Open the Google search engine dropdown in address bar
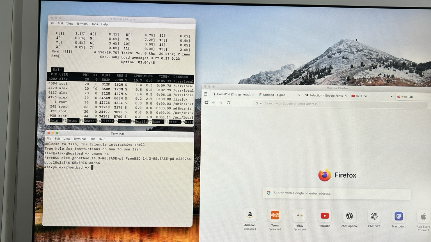Screen dimensions: 431x242 pyautogui.click(x=258, y=103)
